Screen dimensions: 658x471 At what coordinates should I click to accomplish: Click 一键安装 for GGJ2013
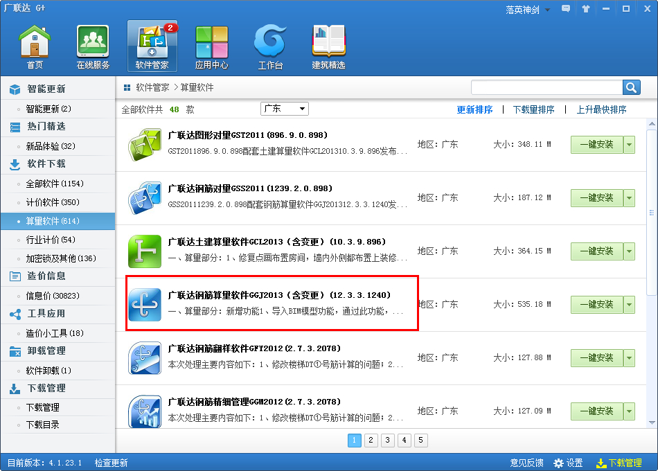point(597,305)
